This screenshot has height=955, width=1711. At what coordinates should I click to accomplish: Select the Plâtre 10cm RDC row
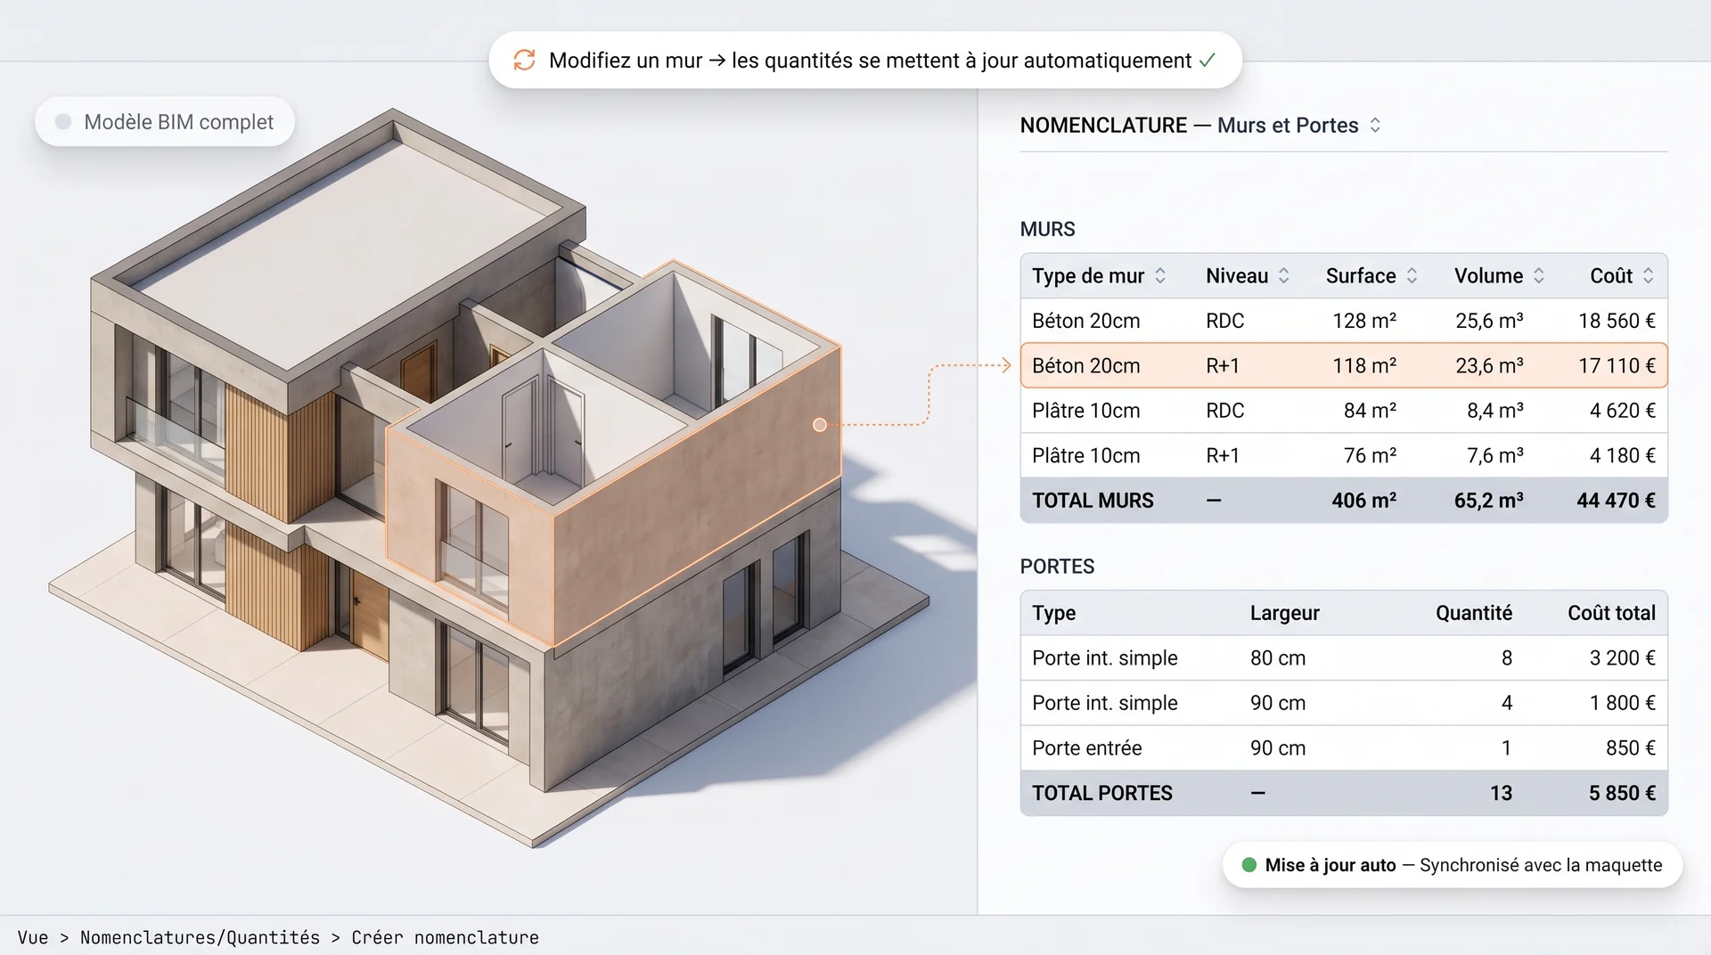point(1344,411)
